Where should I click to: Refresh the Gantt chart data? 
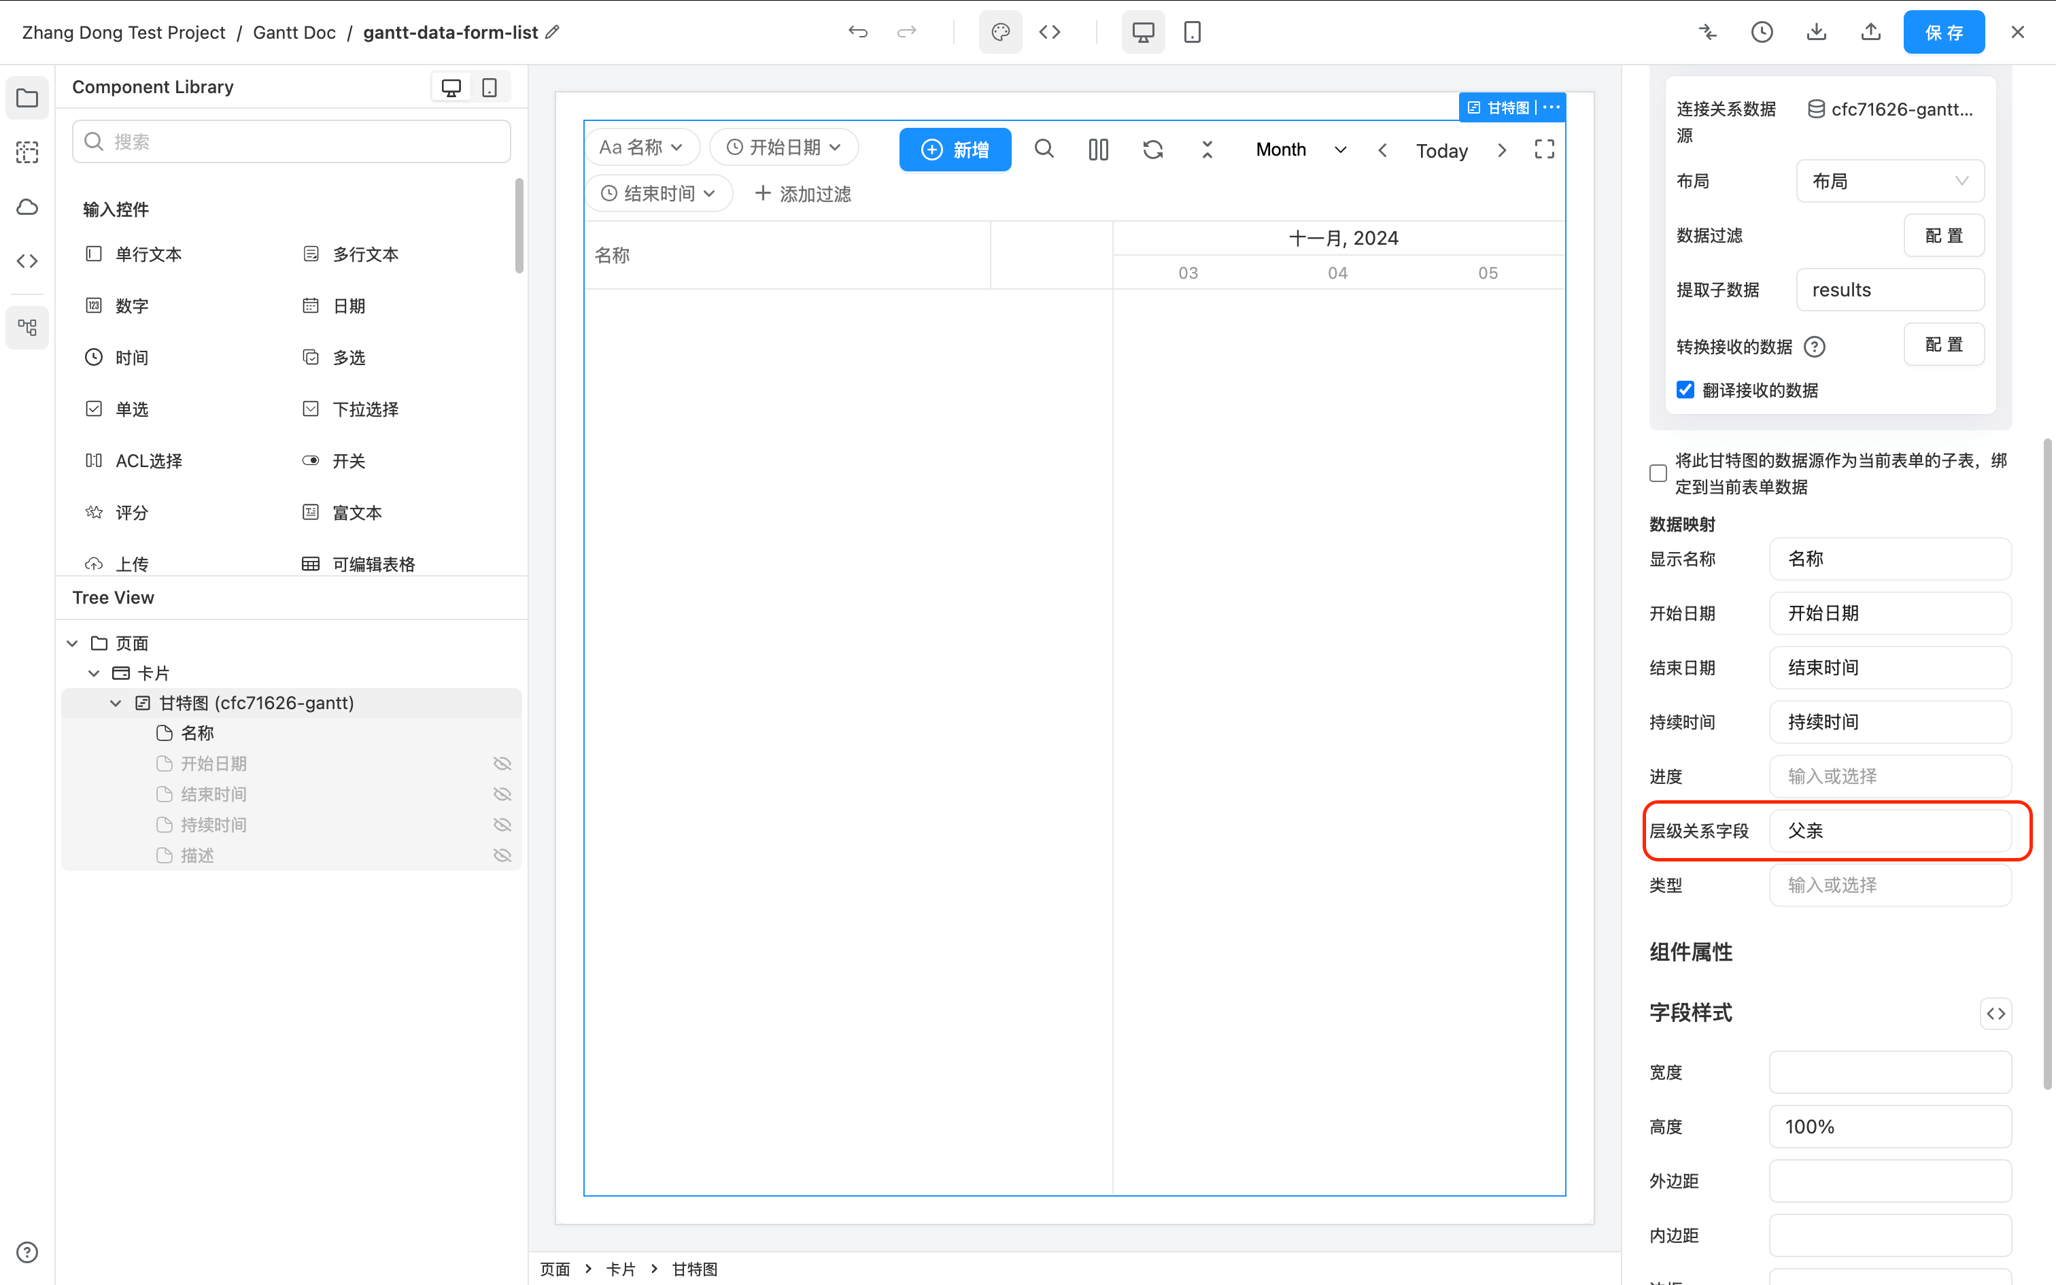(1153, 150)
